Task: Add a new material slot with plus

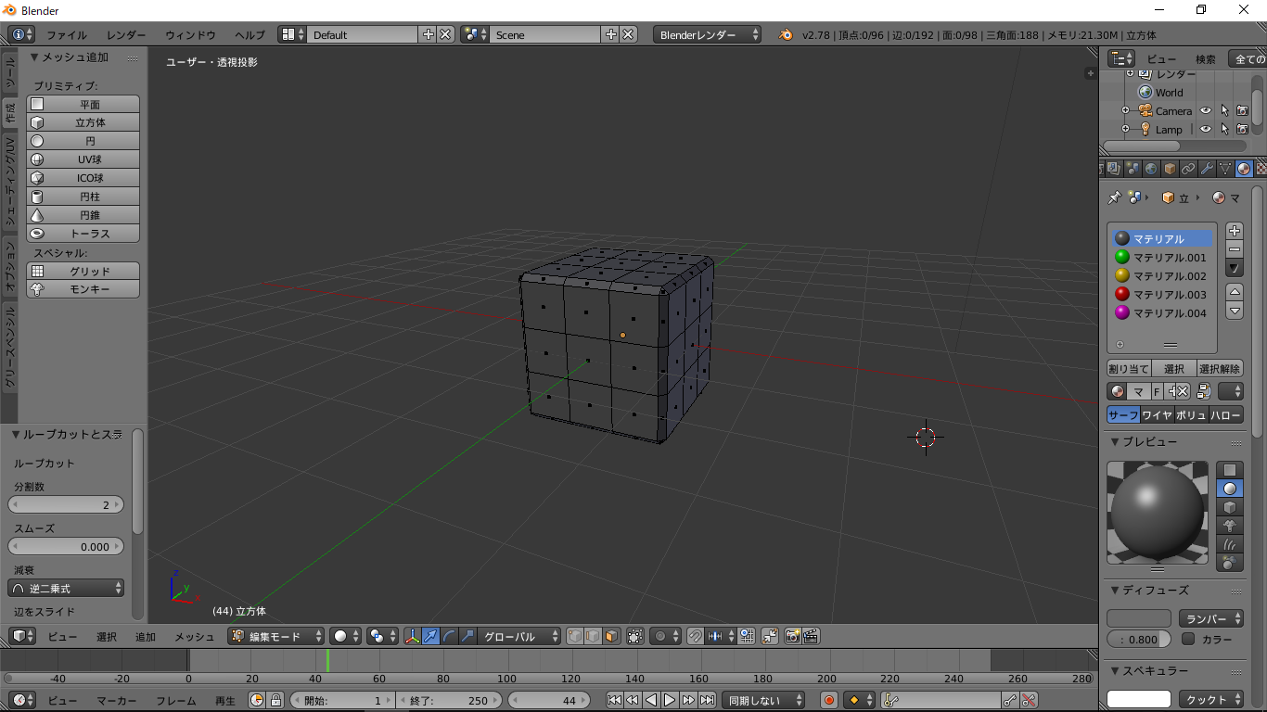Action: pyautogui.click(x=1235, y=231)
